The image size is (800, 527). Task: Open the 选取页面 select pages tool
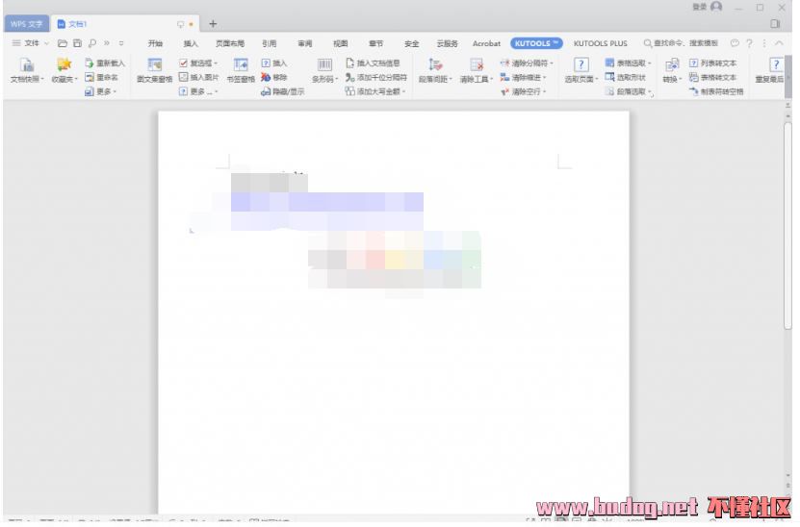click(x=581, y=70)
